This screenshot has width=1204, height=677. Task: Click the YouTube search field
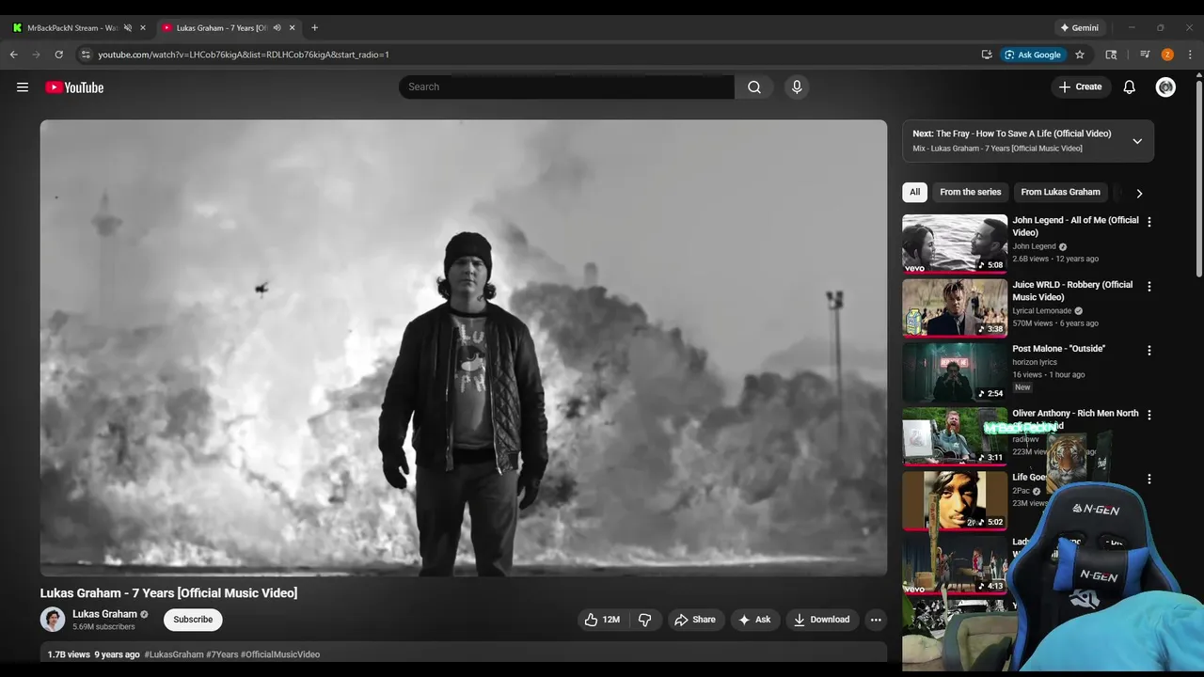pyautogui.click(x=566, y=87)
